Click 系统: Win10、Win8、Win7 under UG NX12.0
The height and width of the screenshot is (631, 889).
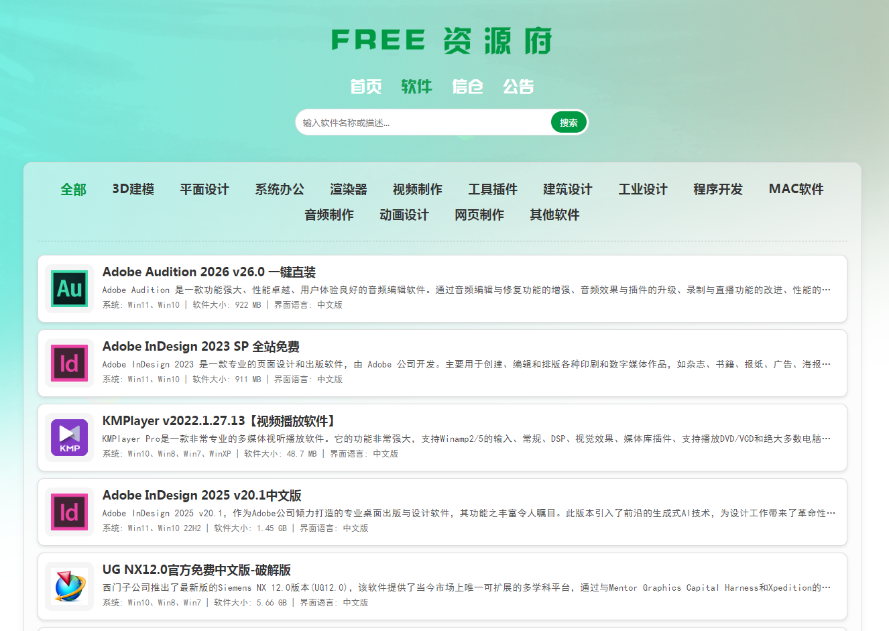click(x=152, y=603)
